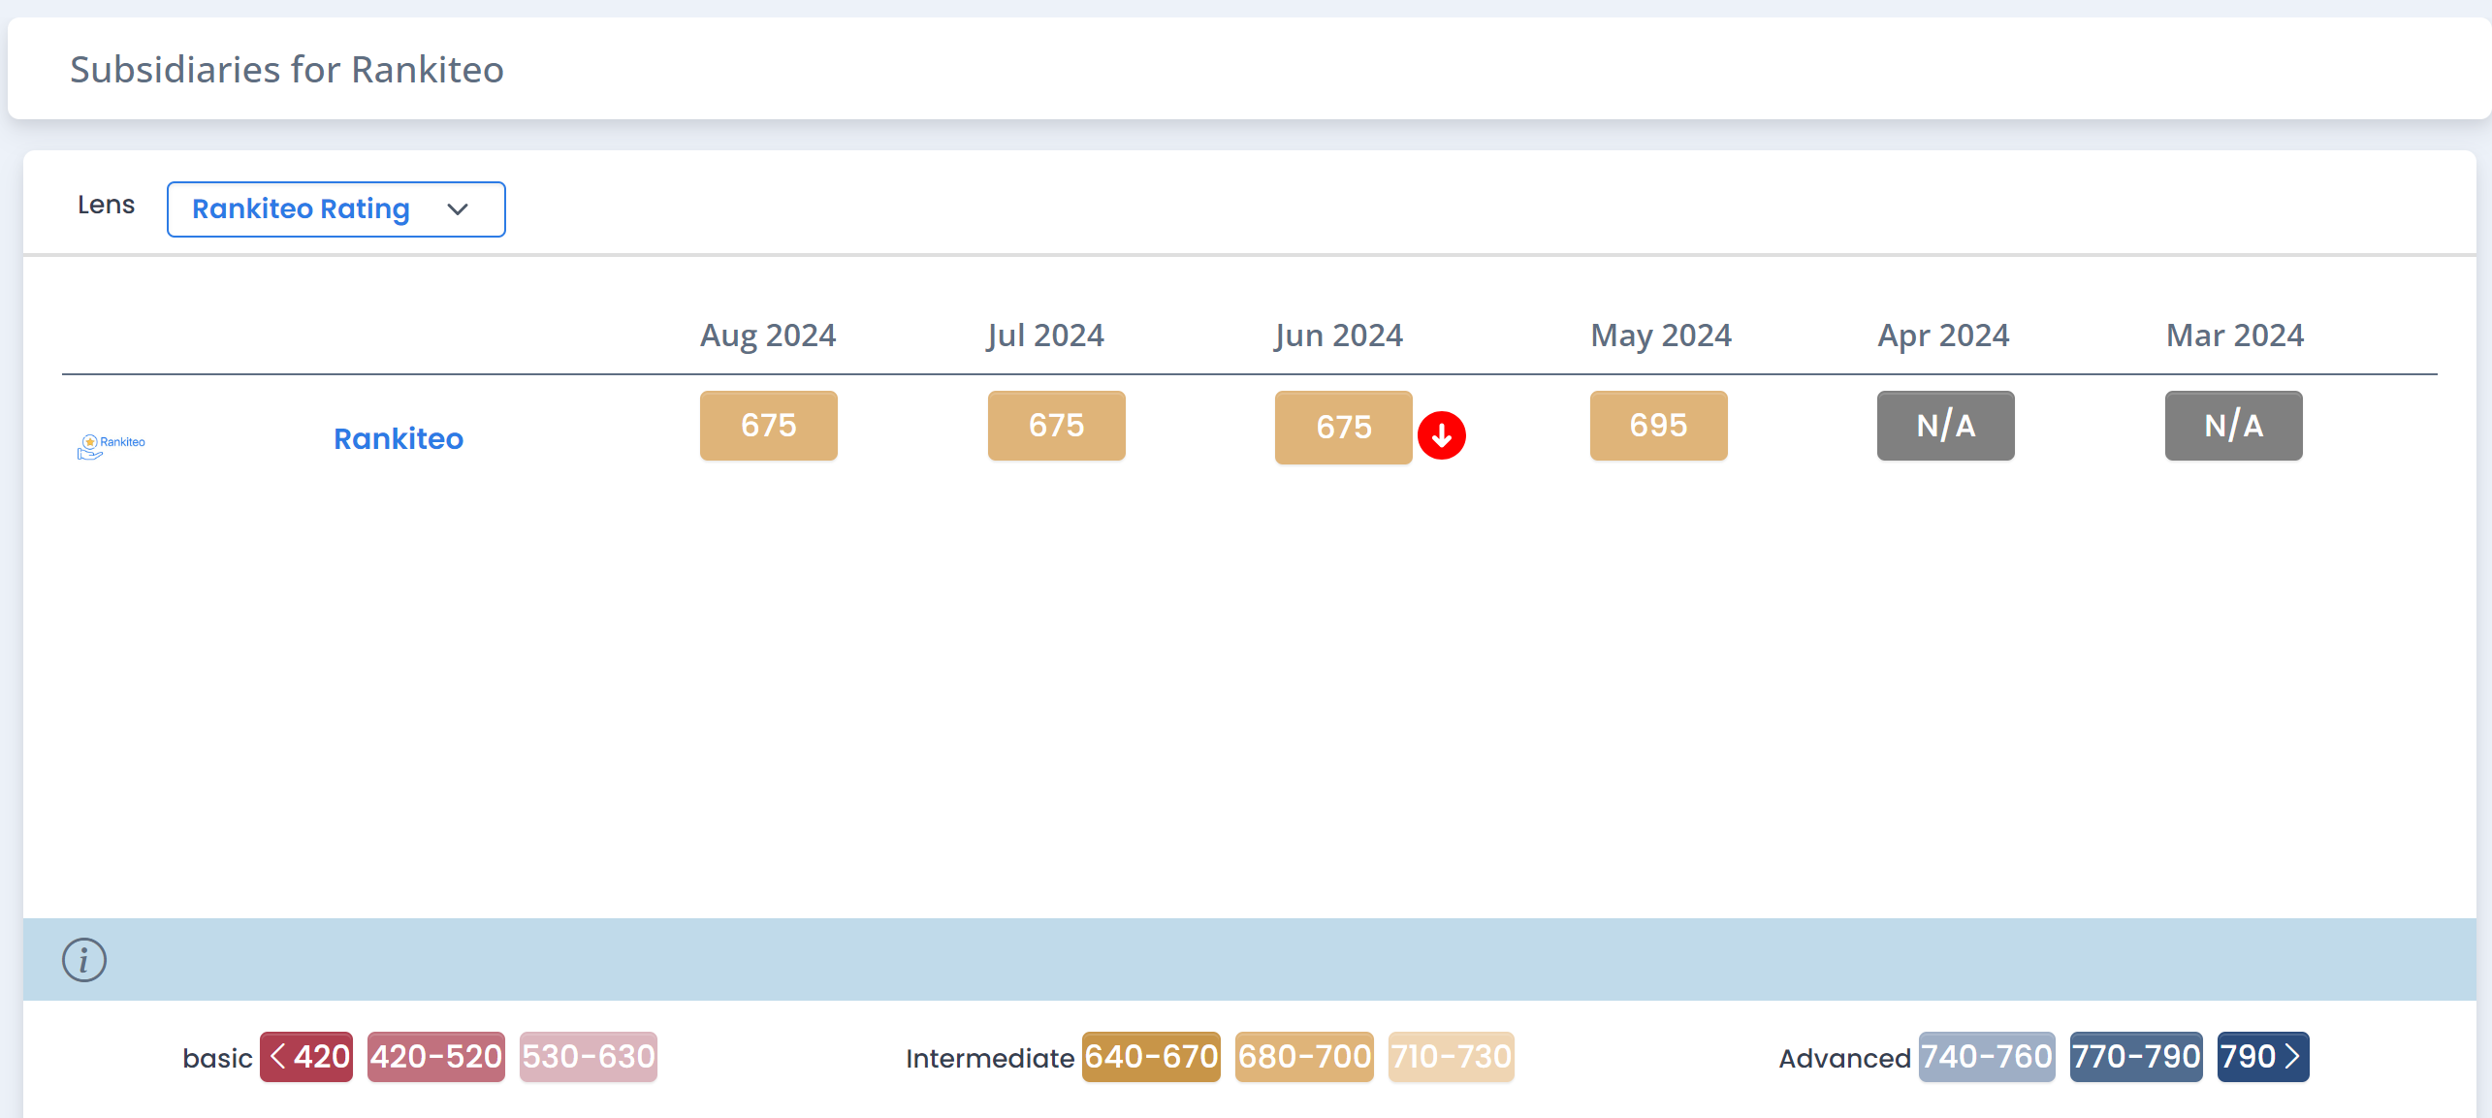Select the 530-630 legend swatch
The width and height of the screenshot is (2492, 1118).
[x=588, y=1056]
